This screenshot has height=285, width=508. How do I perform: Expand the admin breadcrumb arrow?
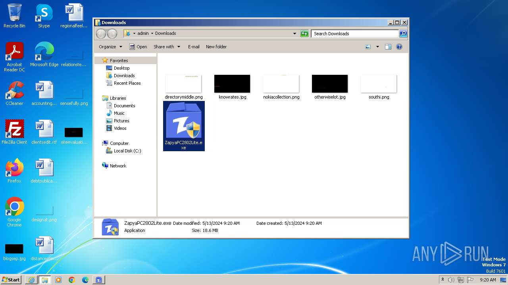pos(152,34)
